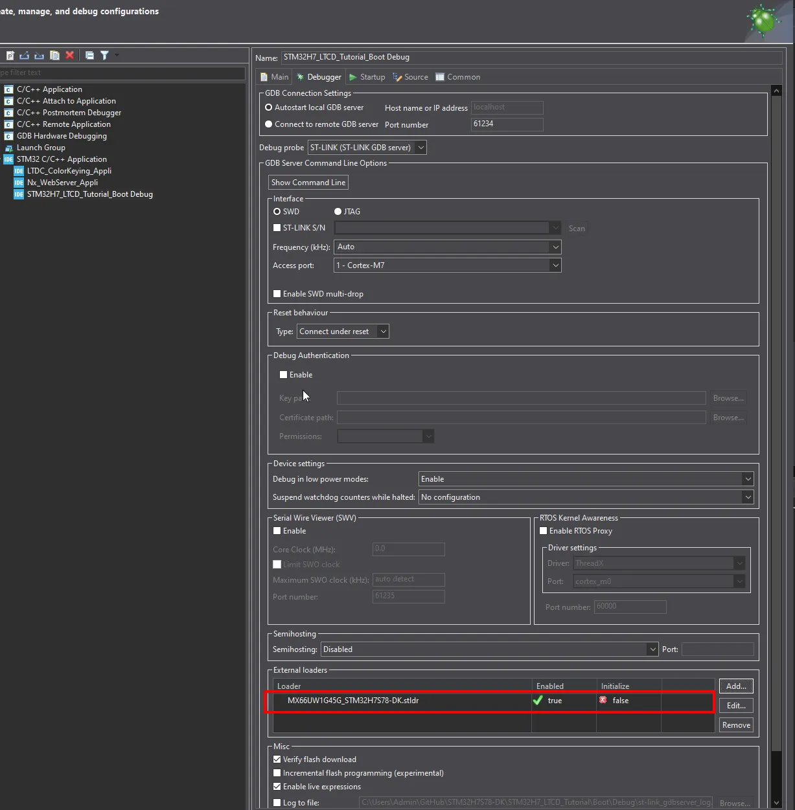Open the Startup tab
The width and height of the screenshot is (795, 810).
point(367,77)
